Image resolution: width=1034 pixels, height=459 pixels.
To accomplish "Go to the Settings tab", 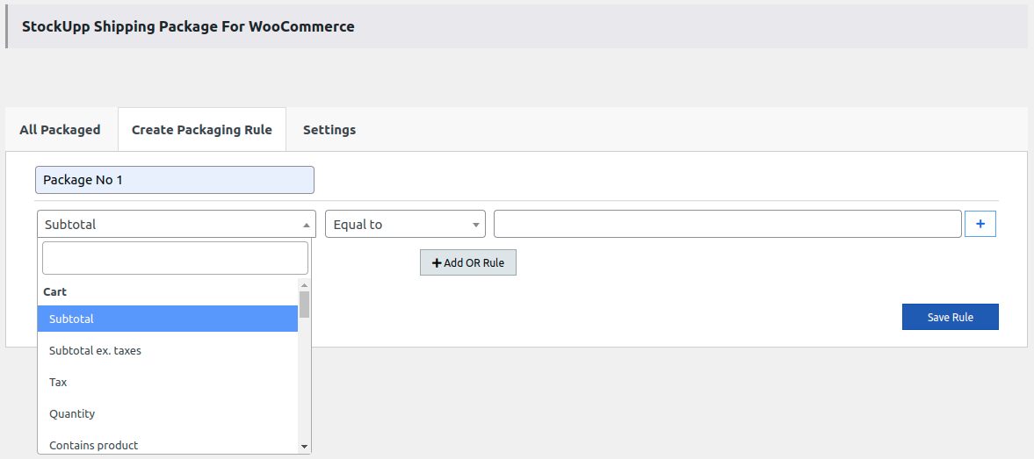I will pos(329,130).
